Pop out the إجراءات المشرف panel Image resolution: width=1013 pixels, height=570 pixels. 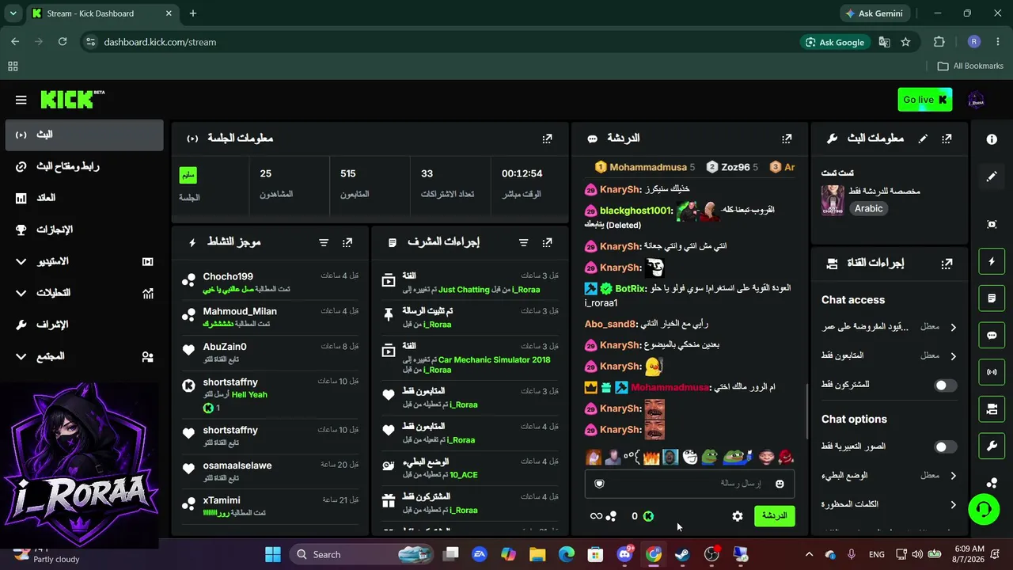pyautogui.click(x=547, y=242)
